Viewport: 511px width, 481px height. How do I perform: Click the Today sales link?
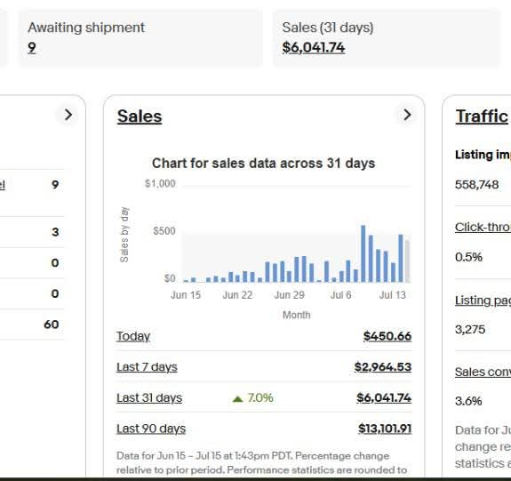[x=133, y=336]
